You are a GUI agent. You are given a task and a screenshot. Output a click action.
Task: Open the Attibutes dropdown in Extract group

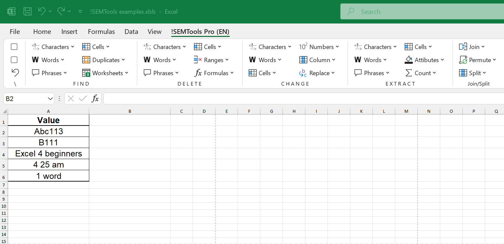pos(425,60)
